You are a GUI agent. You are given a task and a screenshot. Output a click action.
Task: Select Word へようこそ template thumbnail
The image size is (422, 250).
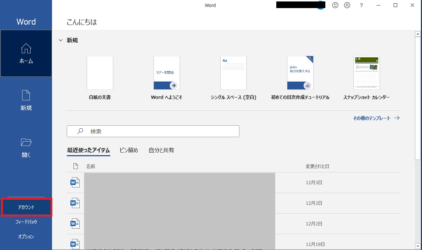click(167, 73)
